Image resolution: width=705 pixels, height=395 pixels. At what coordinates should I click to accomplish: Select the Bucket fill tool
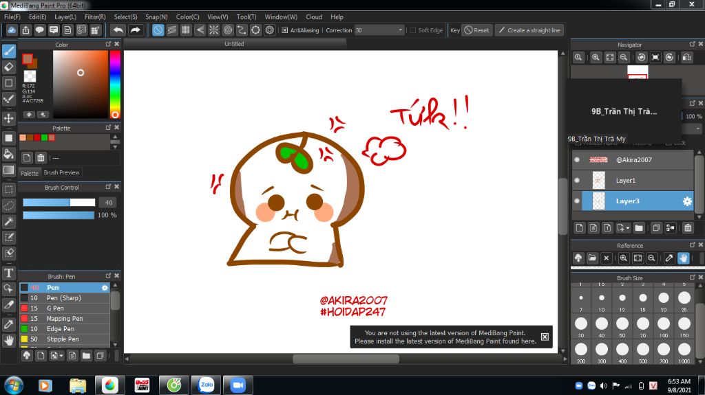[8, 154]
